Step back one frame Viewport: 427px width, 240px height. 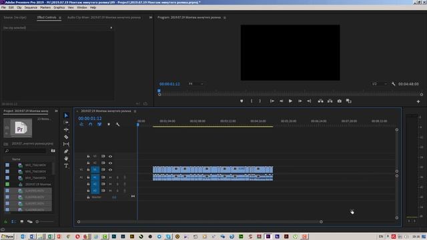282,101
